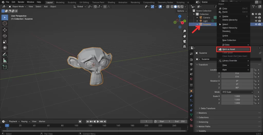Toggle X-ray mode in viewport header

pos(168,6)
